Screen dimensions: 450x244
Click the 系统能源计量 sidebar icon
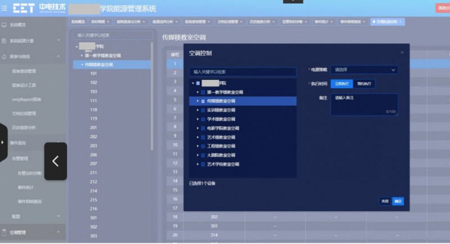point(4,40)
